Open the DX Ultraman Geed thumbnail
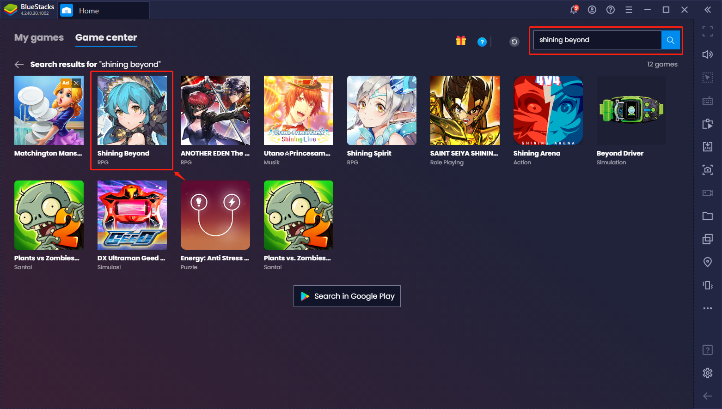722x409 pixels. 132,215
